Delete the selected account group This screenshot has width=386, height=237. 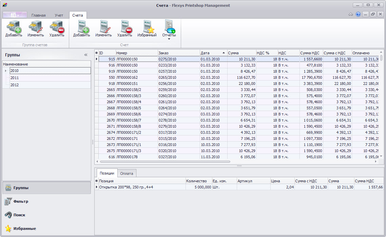coord(57,29)
